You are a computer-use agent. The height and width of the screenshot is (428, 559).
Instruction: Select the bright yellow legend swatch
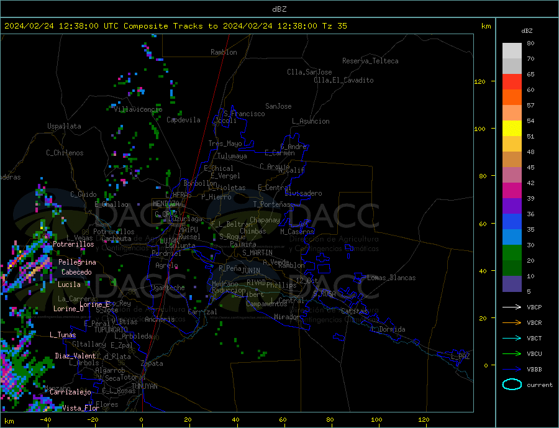tap(512, 129)
